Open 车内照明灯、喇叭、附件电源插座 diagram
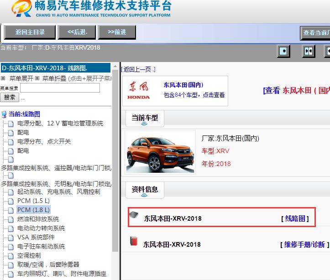This screenshot has width=330, height=280. 62,274
